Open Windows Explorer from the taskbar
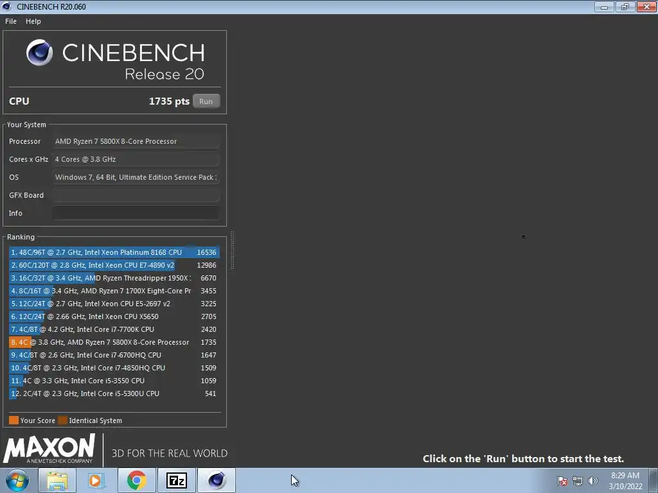The image size is (658, 493). (57, 480)
